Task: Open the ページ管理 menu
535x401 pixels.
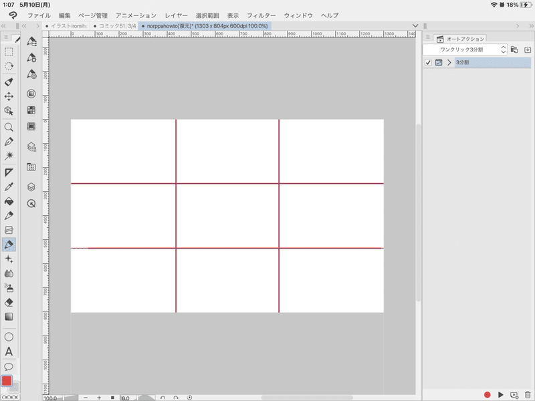Action: pos(93,15)
